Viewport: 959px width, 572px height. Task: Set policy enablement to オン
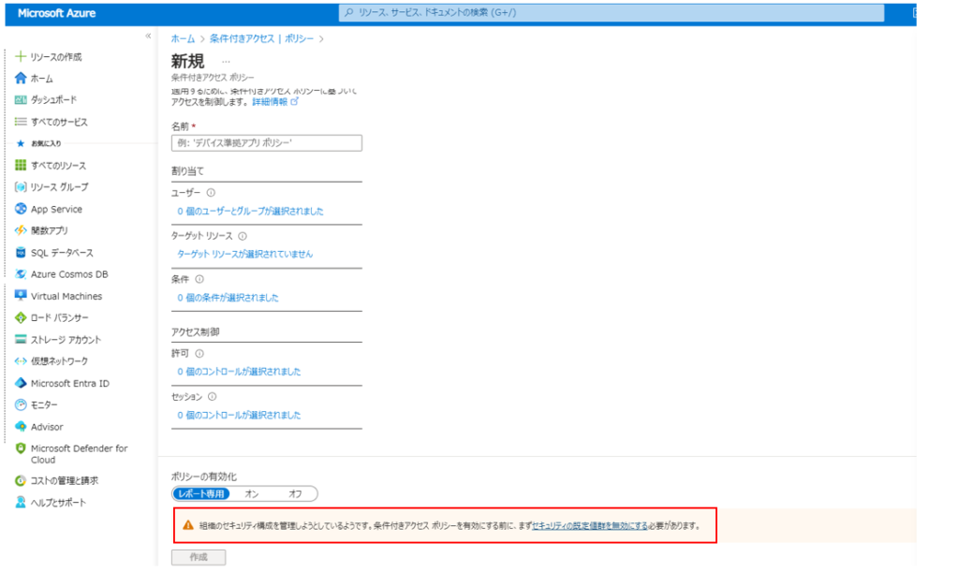coord(251,493)
